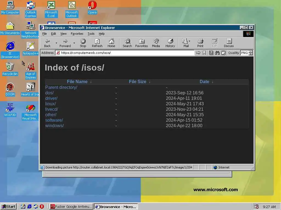281x210 pixels.
Task: Open My Documents desktop folder
Action: coord(10,28)
